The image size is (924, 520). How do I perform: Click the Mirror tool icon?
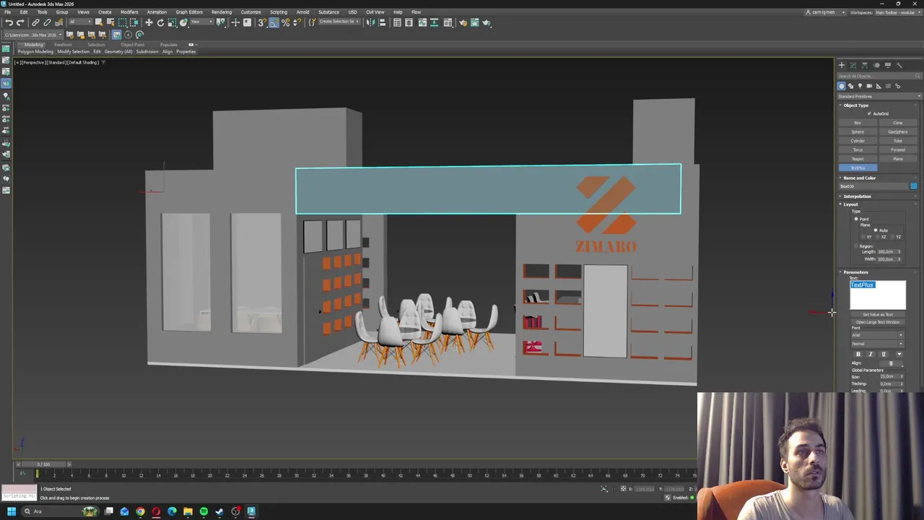pyautogui.click(x=370, y=22)
